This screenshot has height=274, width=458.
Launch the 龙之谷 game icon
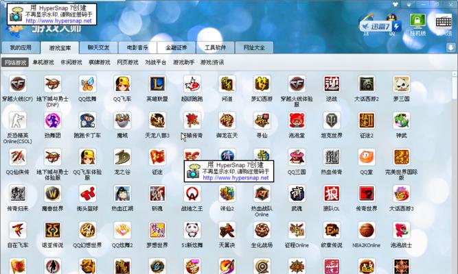coord(122,157)
